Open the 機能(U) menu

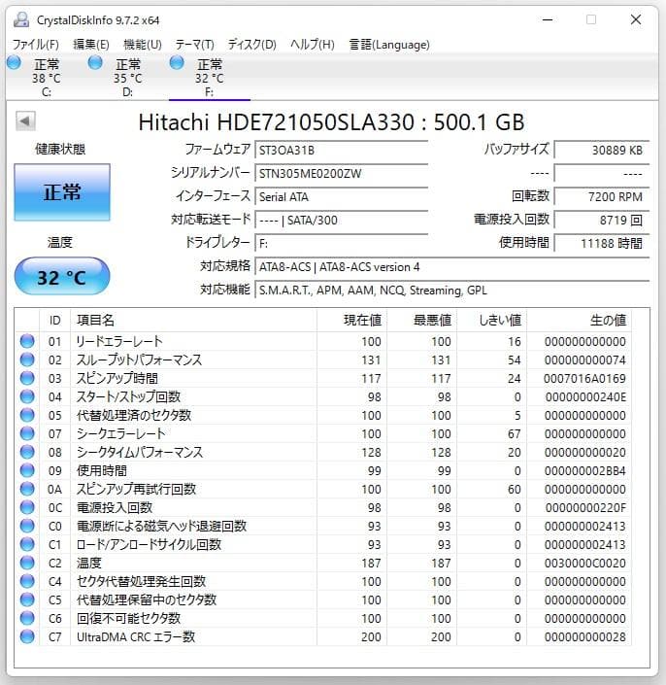[x=143, y=45]
